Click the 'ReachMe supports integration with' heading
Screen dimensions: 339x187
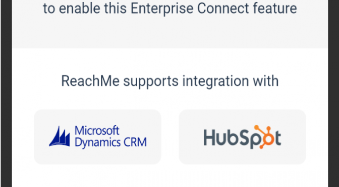click(x=170, y=81)
